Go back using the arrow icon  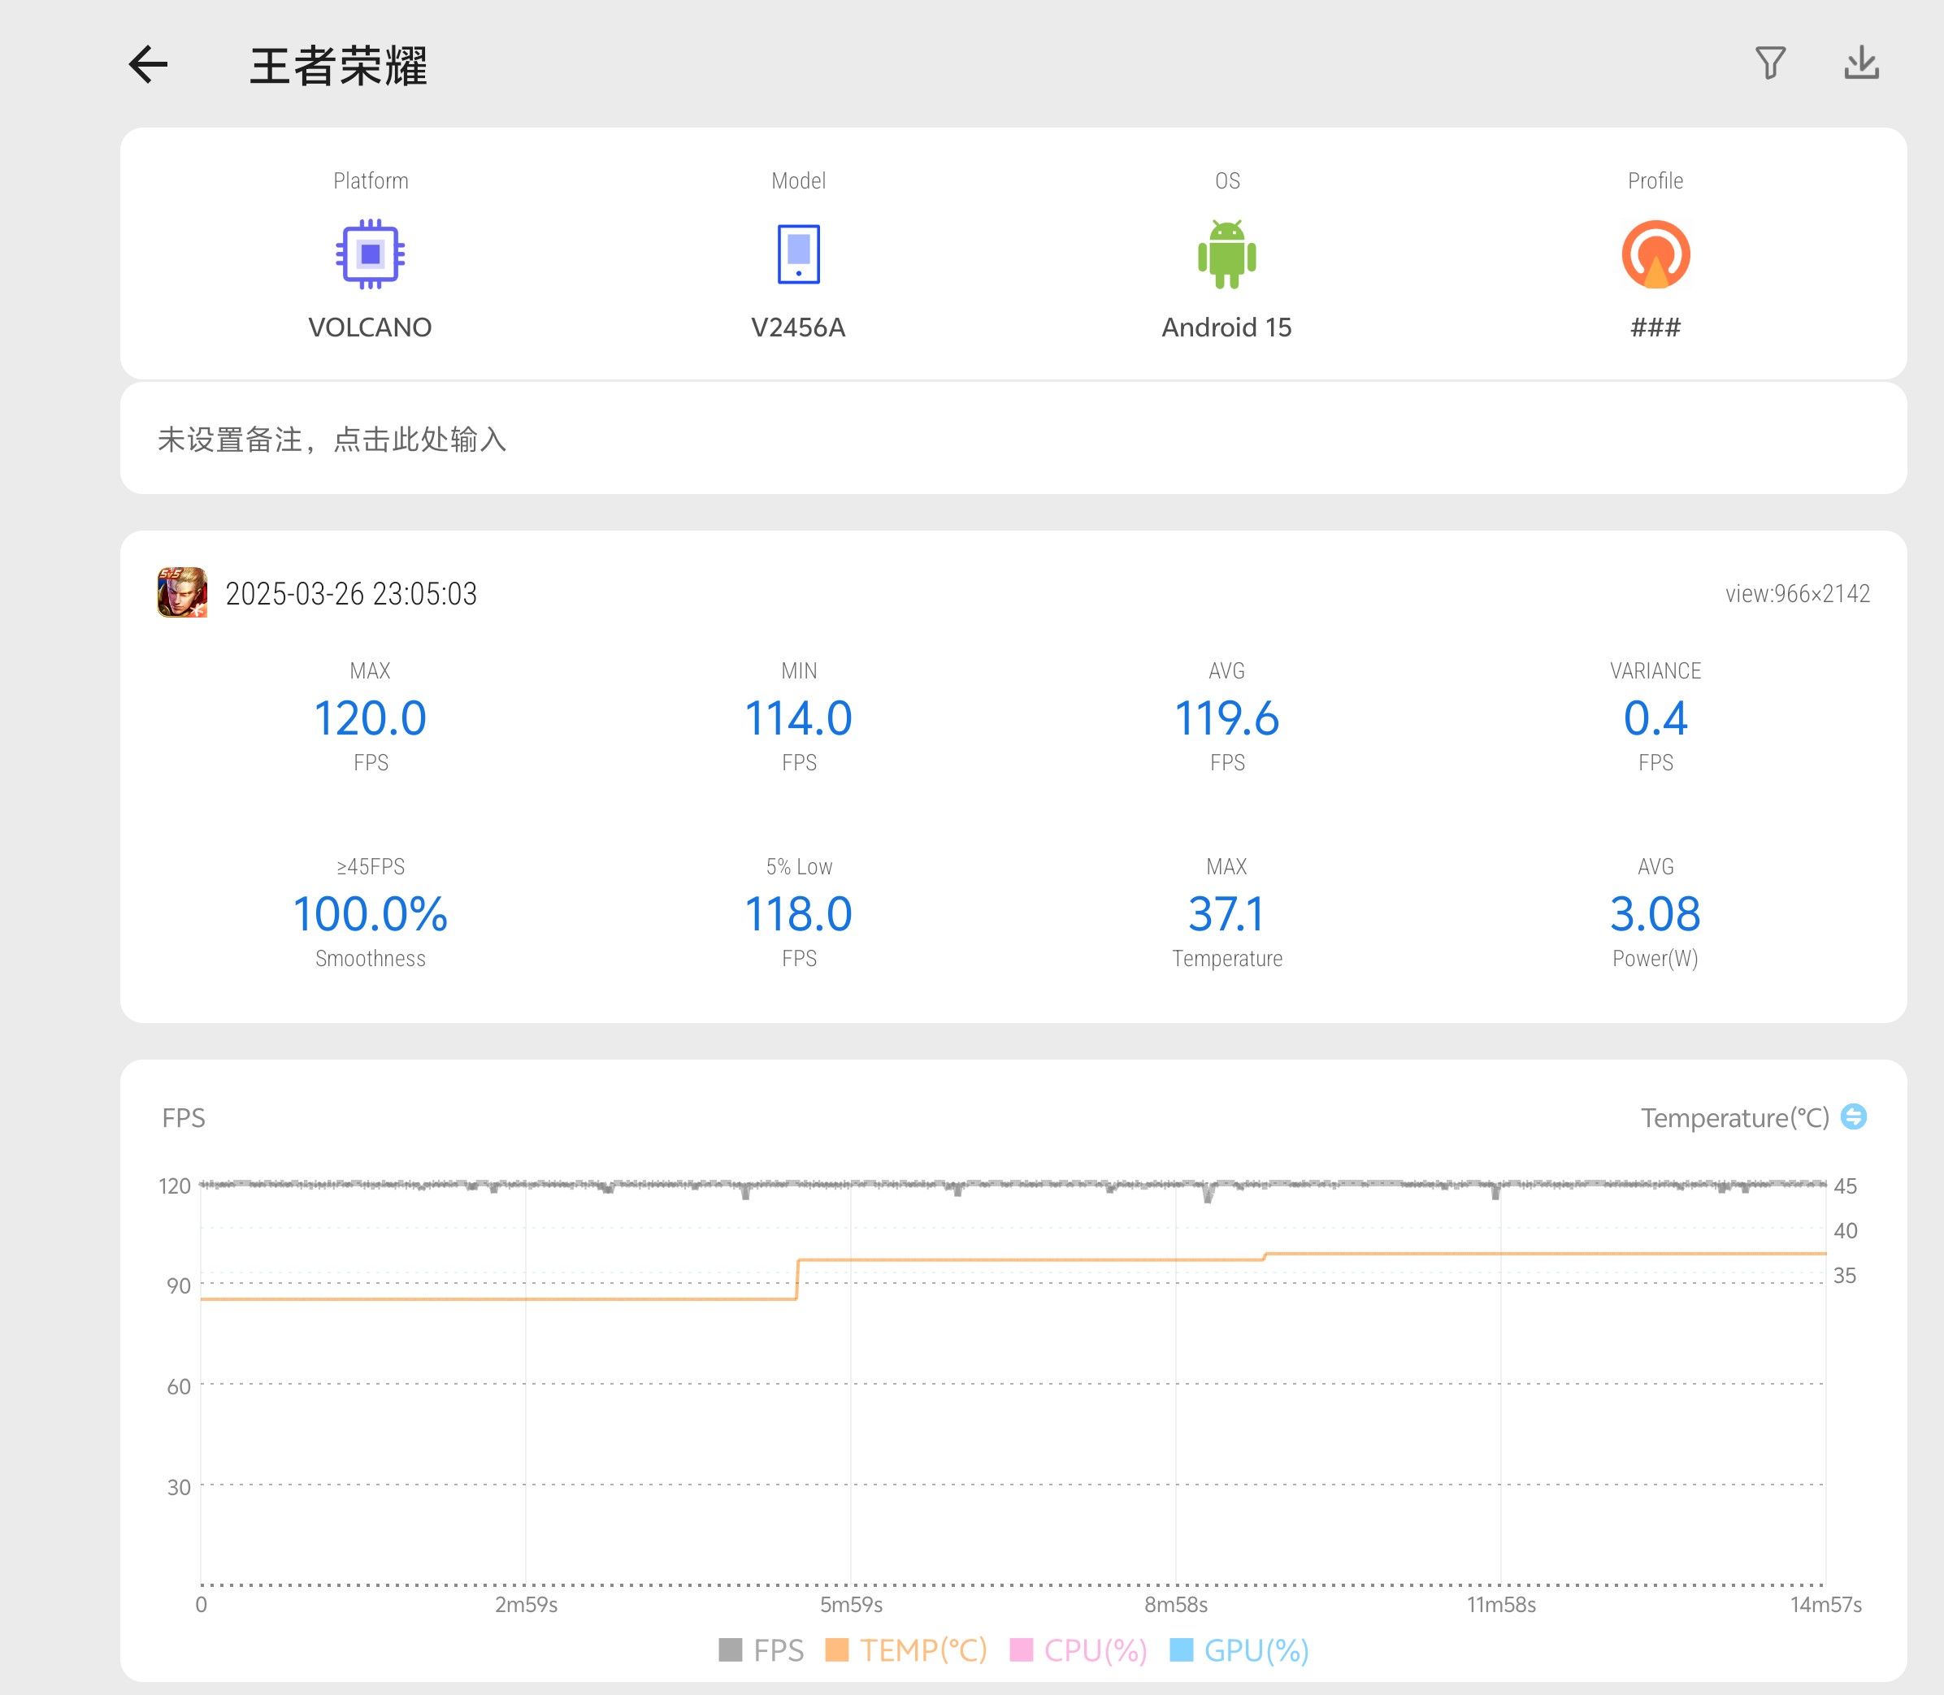tap(148, 64)
